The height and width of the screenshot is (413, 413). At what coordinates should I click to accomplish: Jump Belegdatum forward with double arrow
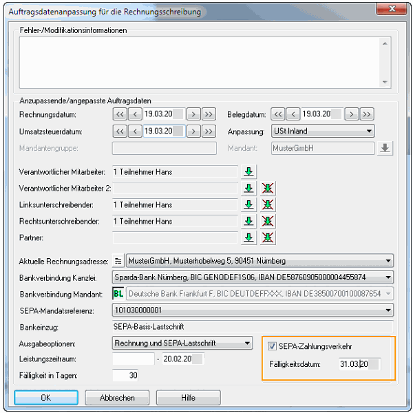click(x=367, y=114)
